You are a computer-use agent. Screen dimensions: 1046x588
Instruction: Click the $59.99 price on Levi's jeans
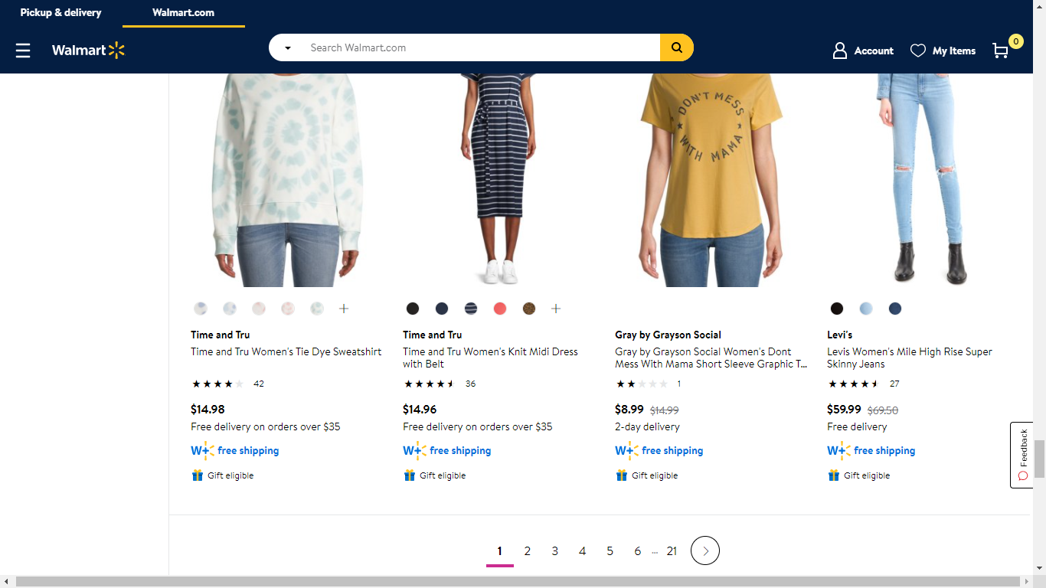[845, 410]
